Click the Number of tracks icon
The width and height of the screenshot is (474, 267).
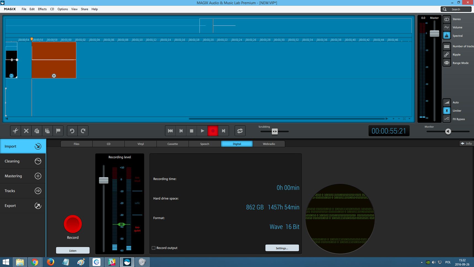(x=447, y=46)
